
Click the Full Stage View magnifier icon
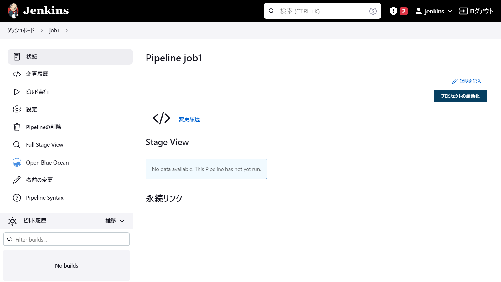pos(17,145)
